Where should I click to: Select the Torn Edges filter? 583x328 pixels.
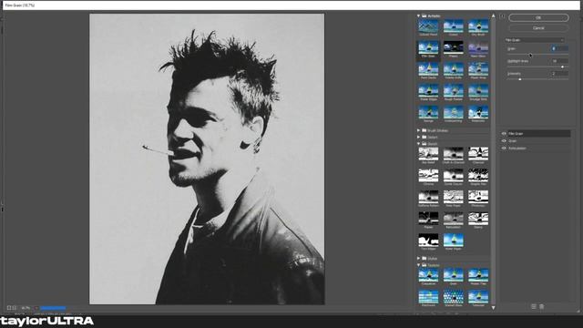pos(428,241)
